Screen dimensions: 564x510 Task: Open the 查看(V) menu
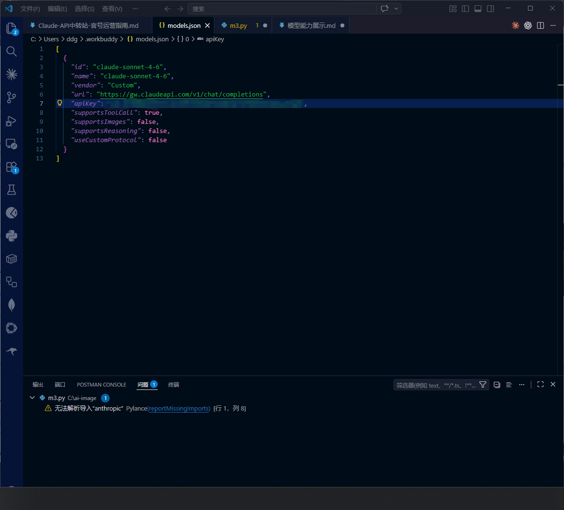coord(112,9)
